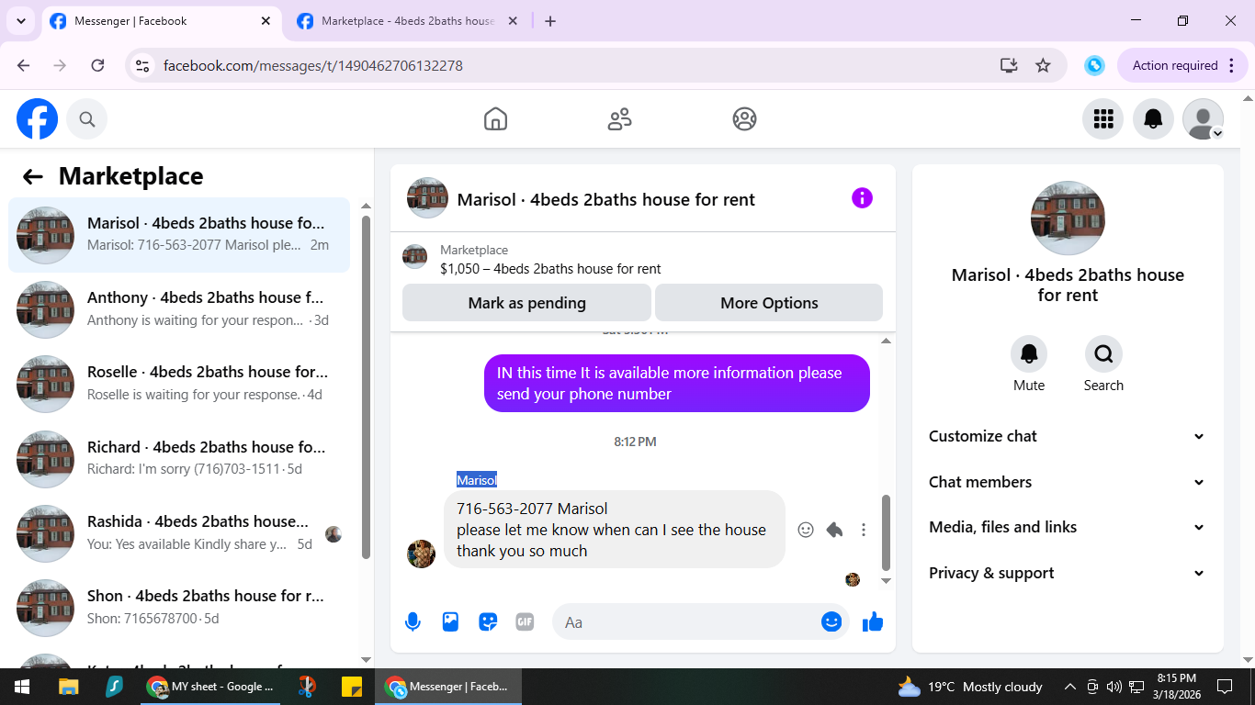Open the account profile avatar menu
Image resolution: width=1255 pixels, height=705 pixels.
tap(1203, 119)
